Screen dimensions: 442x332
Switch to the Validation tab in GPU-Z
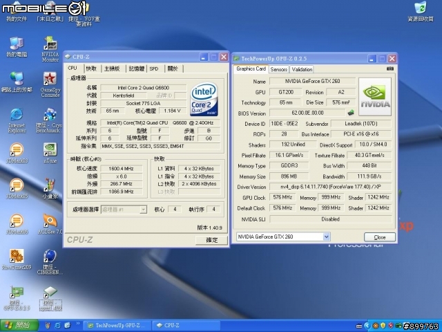tap(302, 69)
